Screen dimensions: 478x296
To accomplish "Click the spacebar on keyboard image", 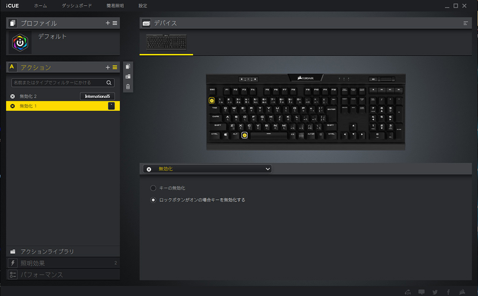I will pyautogui.click(x=268, y=135).
